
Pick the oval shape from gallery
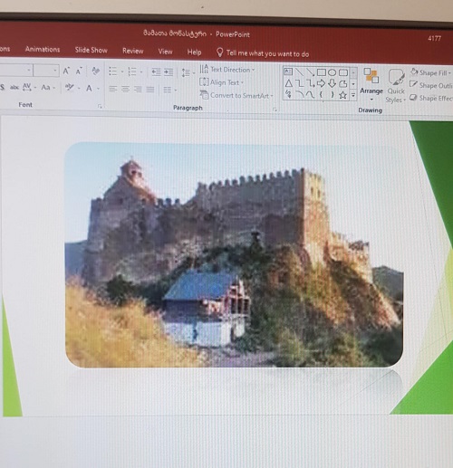coord(332,72)
